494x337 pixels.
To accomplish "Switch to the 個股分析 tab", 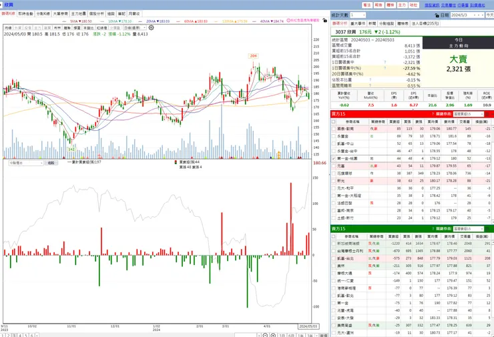I will (96, 14).
